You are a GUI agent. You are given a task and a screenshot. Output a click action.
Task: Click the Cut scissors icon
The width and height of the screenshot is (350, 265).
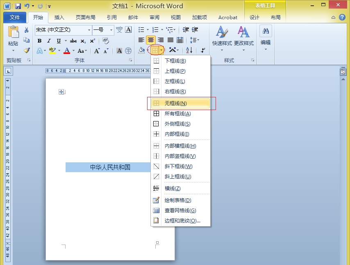(x=26, y=30)
